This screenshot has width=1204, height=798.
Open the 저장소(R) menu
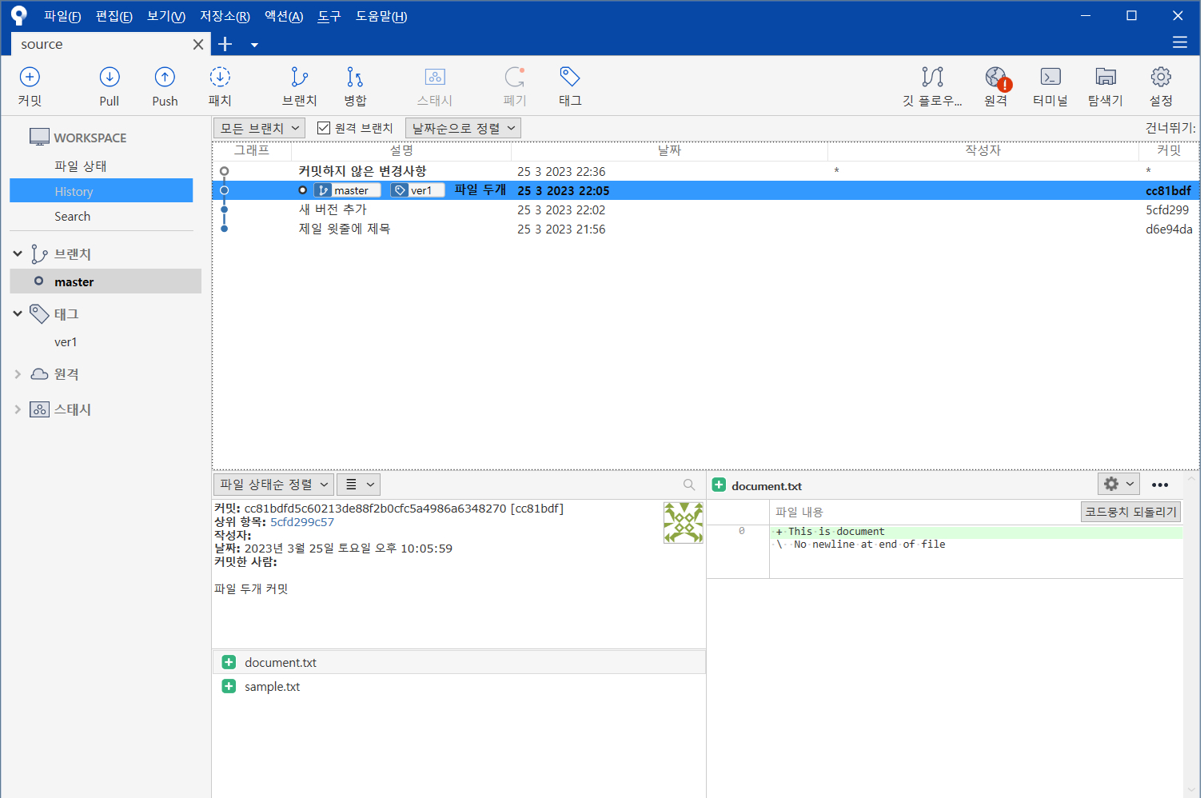tap(225, 16)
